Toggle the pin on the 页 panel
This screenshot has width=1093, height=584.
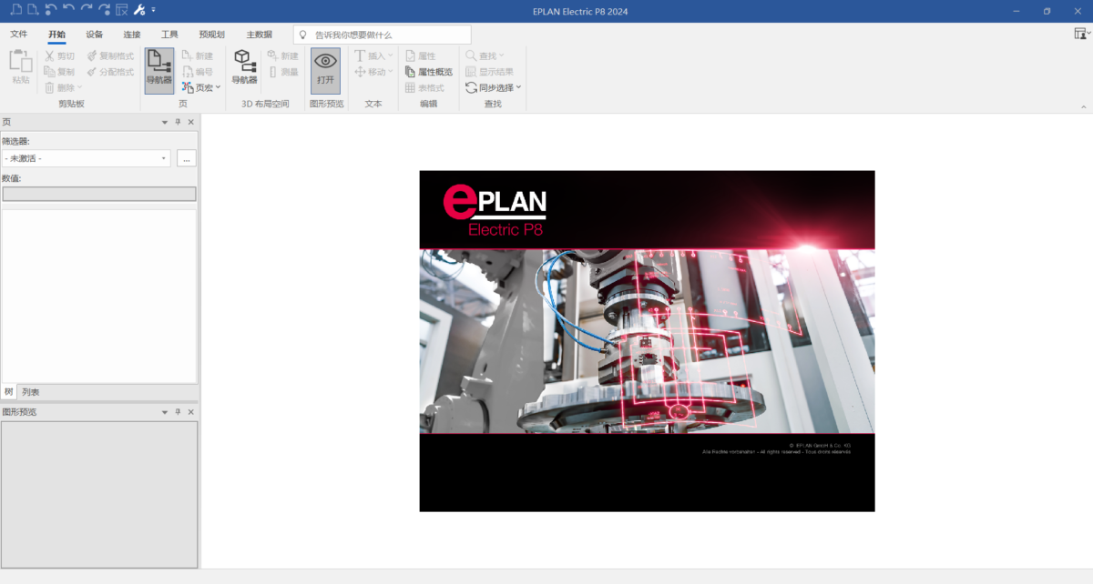[178, 122]
